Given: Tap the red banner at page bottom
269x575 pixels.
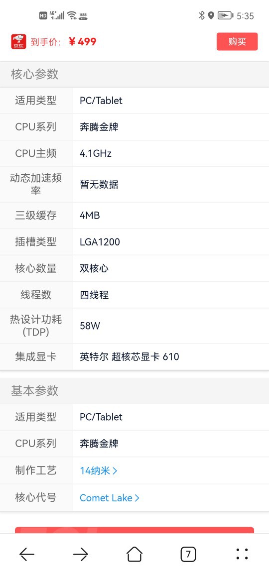Looking at the screenshot, I should coord(134,530).
